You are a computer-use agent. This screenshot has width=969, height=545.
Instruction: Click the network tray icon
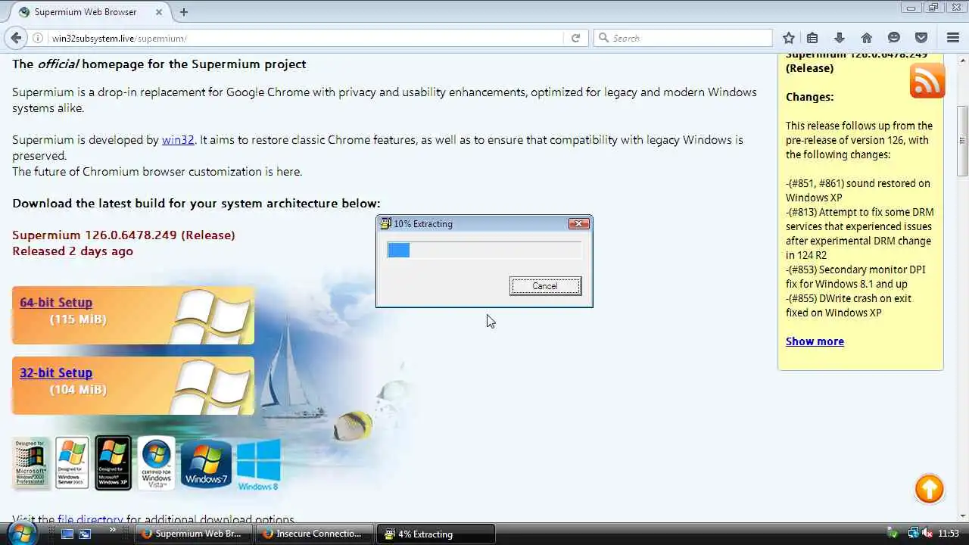point(913,534)
